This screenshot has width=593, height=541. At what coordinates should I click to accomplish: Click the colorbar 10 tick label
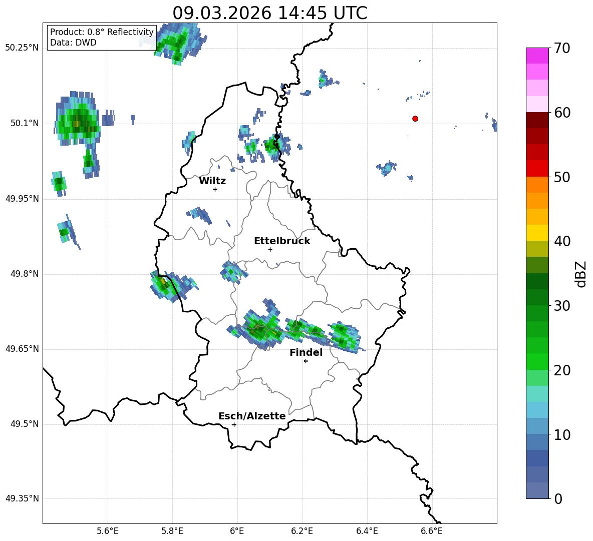click(562, 434)
